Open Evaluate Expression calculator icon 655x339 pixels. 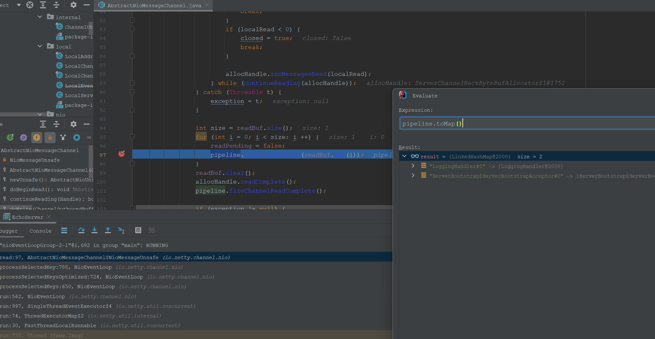tap(138, 230)
